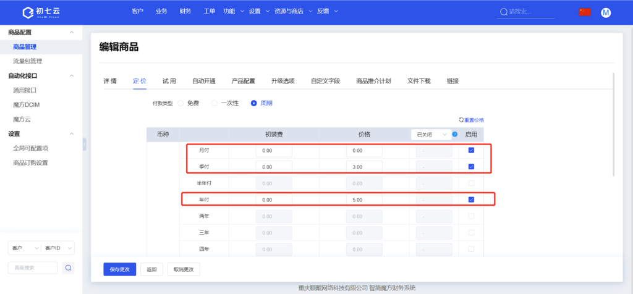
Task: Click the sidebar search magnifier button
Action: click(68, 268)
